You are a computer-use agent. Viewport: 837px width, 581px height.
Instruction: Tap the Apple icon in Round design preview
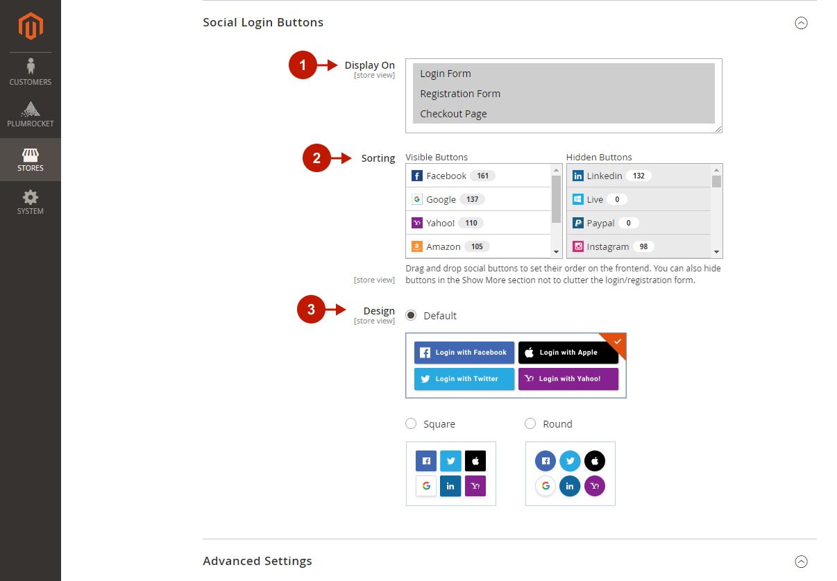(595, 461)
